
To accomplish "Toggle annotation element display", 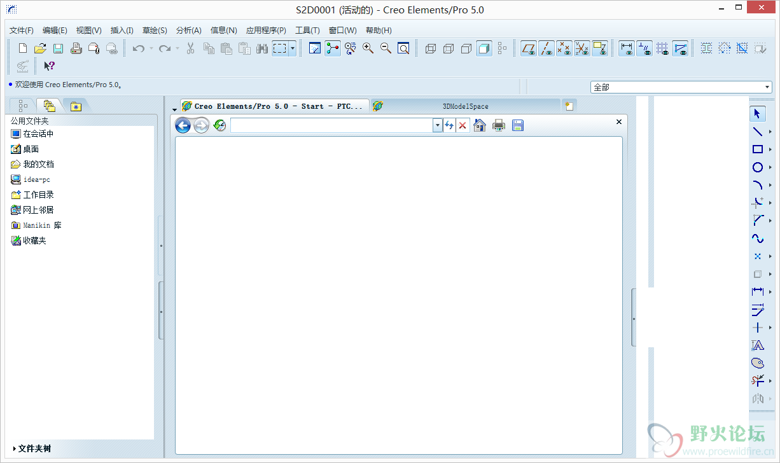I will click(x=600, y=48).
